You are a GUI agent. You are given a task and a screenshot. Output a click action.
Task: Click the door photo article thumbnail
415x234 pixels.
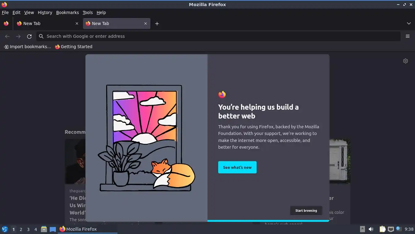click(x=340, y=161)
